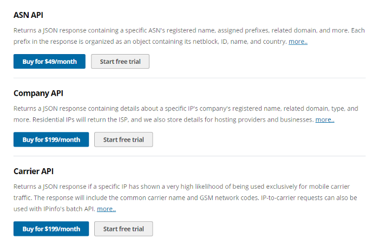Click the 'IP-to-carrier requests' sentence text
The image size is (379, 245).
pos(303,198)
